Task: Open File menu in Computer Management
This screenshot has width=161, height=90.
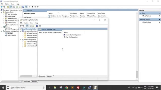Action: [2, 4]
